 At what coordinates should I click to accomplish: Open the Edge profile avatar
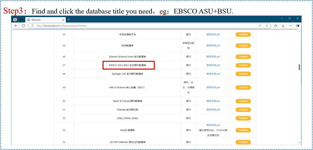pyautogui.click(x=15, y=20)
